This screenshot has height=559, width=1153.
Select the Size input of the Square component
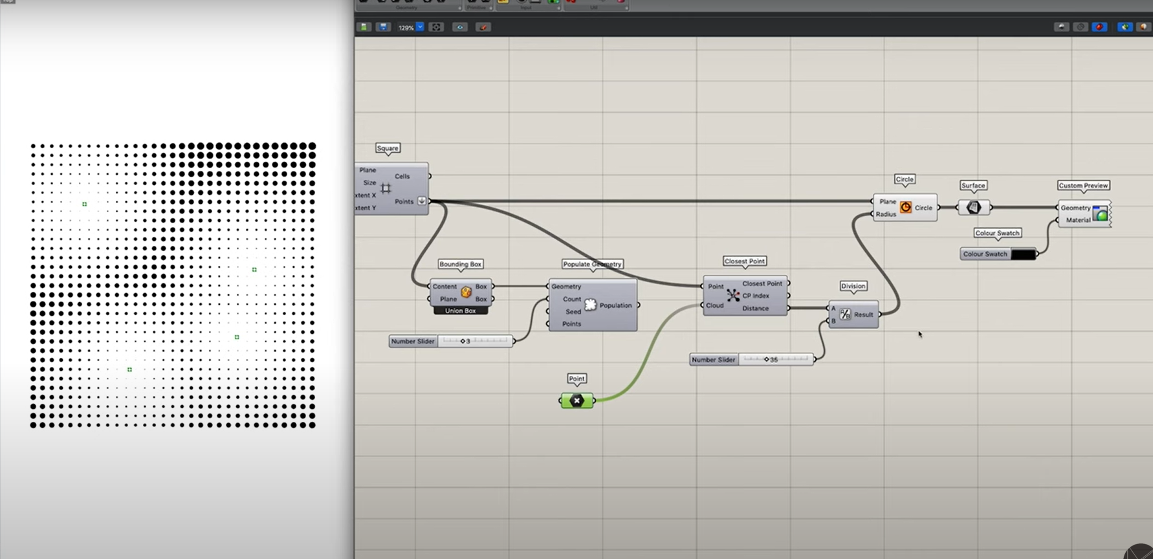(369, 182)
